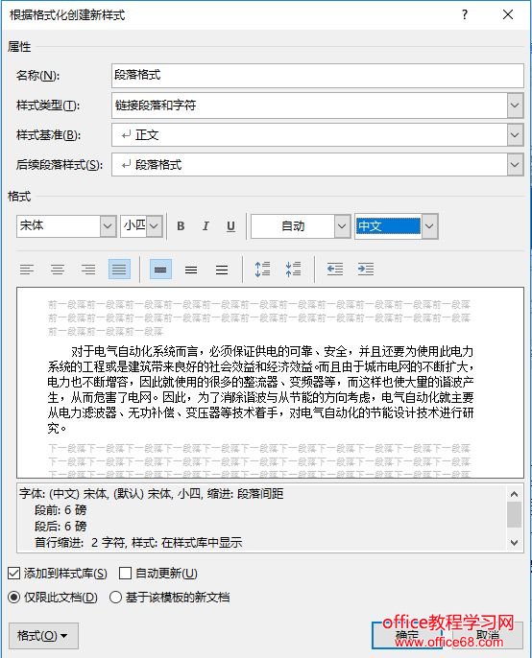Open the font size 小四 dropdown

point(155,226)
